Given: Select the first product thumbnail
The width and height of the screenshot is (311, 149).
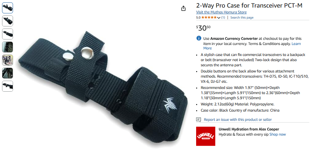Looking at the screenshot, I should (8, 8).
